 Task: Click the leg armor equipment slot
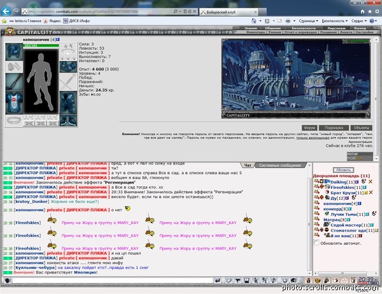(x=68, y=103)
